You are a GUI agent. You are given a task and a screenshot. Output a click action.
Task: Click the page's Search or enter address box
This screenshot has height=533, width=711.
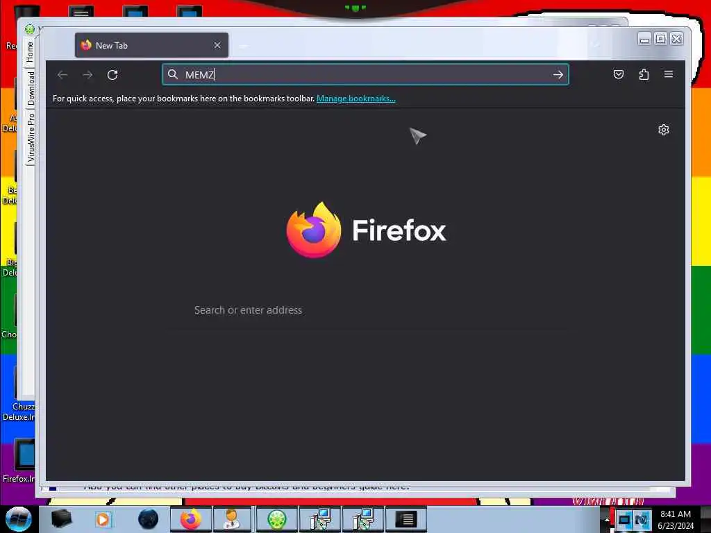(367, 310)
